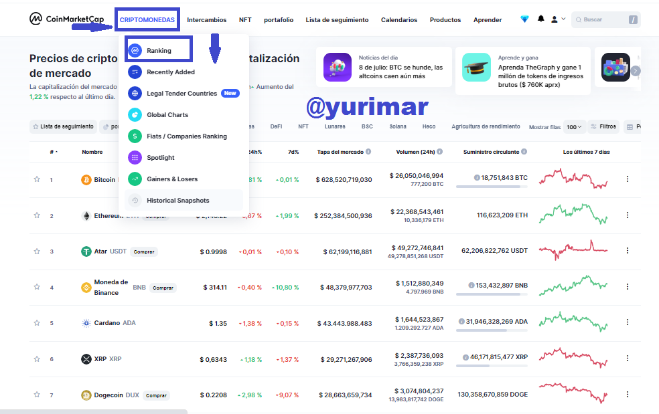
Task: Star Bitcoin to the watchlist
Action: click(x=37, y=179)
